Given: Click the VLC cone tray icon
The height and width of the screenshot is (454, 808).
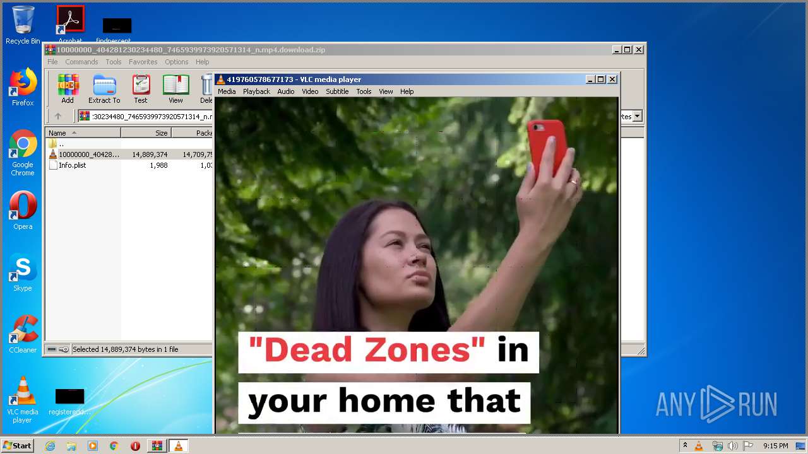Looking at the screenshot, I should tap(699, 446).
